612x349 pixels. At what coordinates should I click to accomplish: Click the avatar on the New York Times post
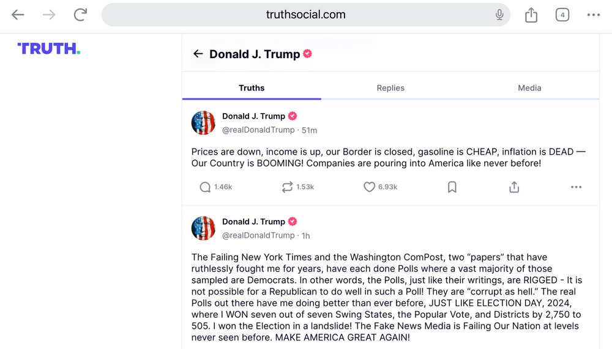point(203,228)
